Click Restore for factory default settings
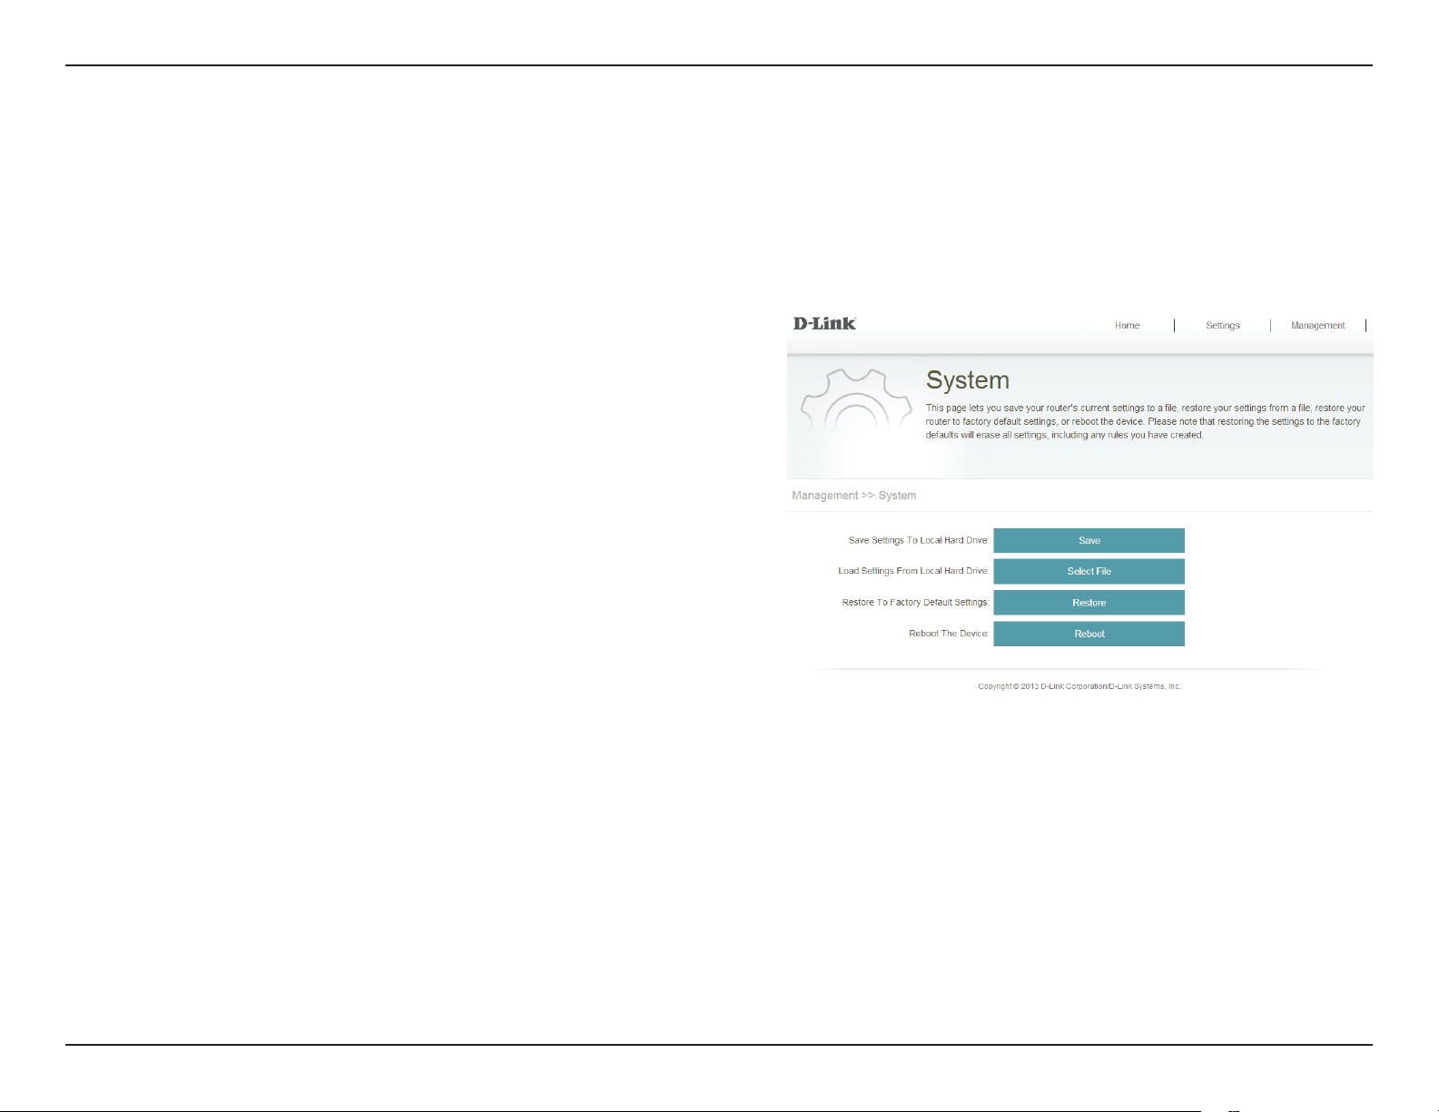The width and height of the screenshot is (1439, 1112). (1089, 603)
